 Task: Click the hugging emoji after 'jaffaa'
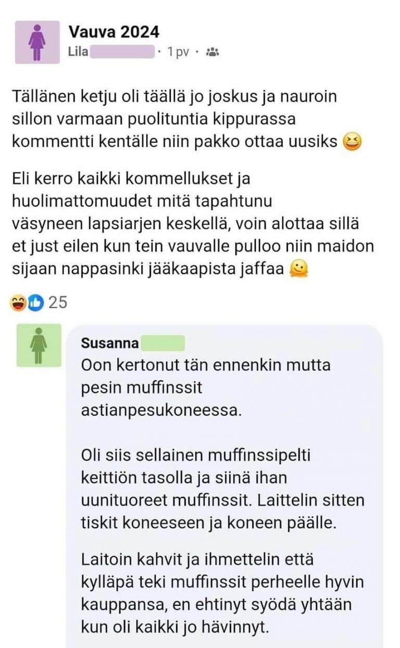pos(299,269)
